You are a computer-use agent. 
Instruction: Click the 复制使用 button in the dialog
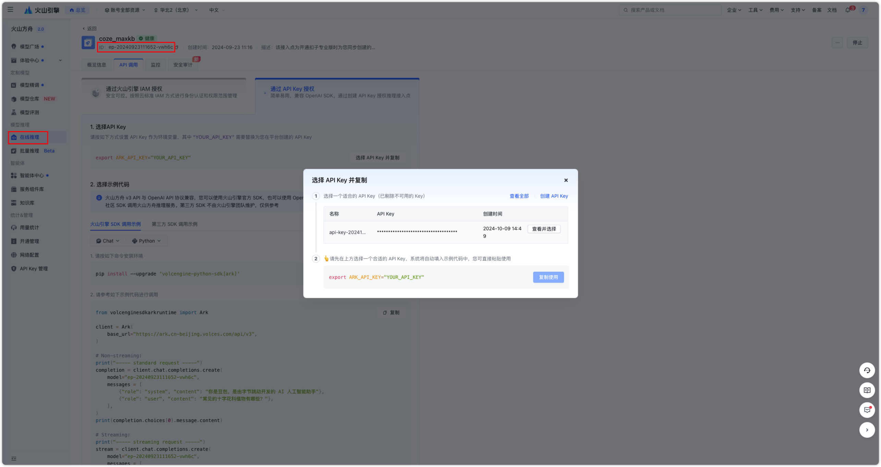(x=548, y=277)
